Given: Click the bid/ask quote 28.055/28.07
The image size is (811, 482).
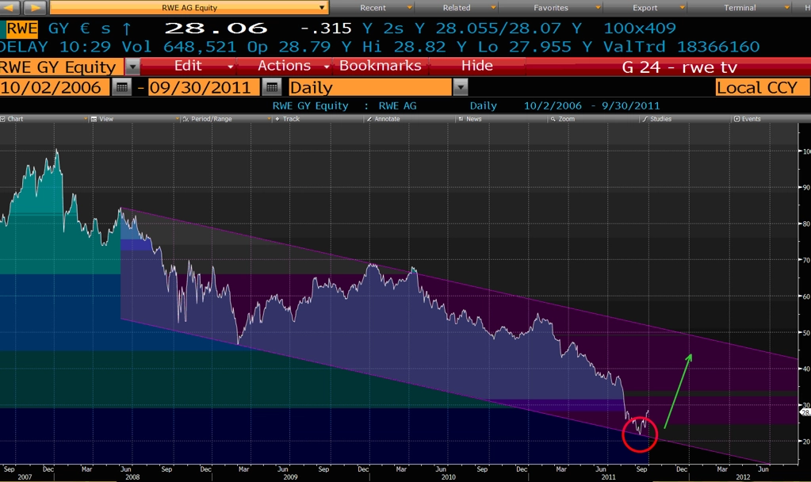Looking at the screenshot, I should pyautogui.click(x=498, y=29).
